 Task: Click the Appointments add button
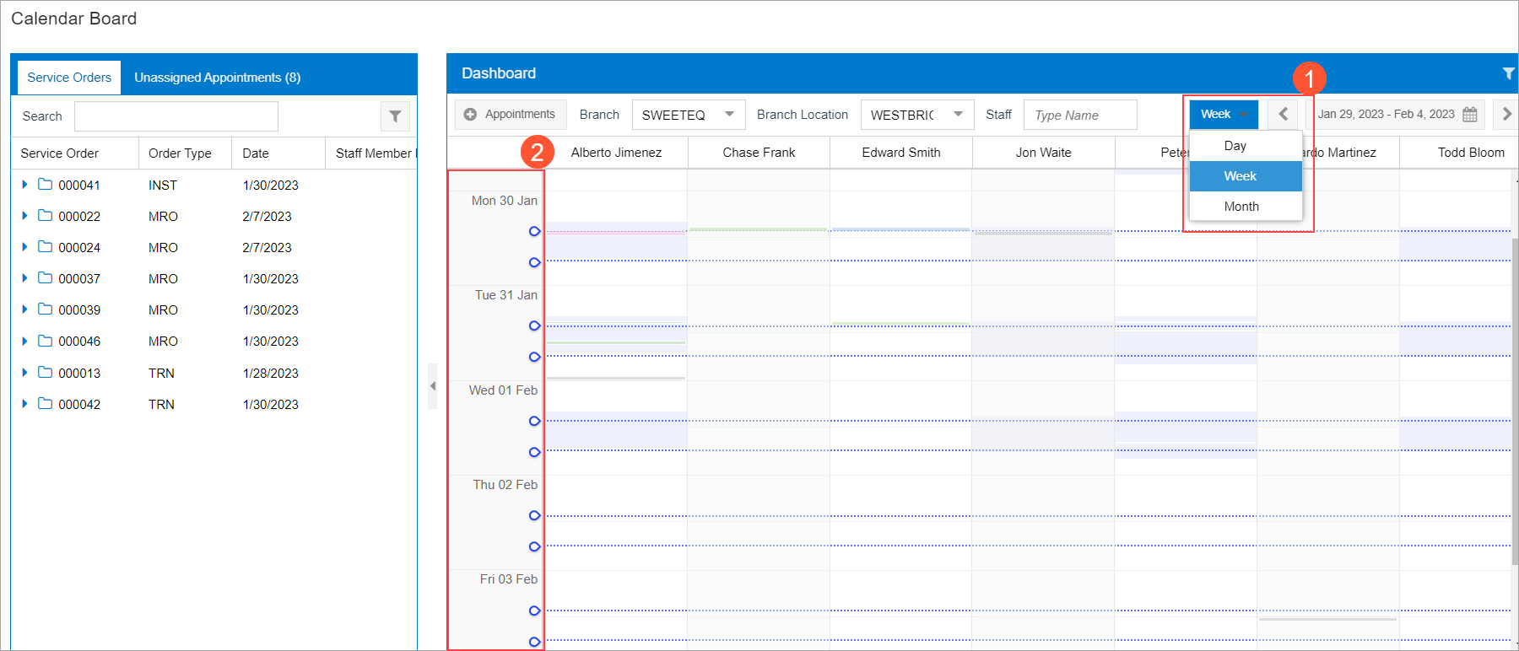510,115
